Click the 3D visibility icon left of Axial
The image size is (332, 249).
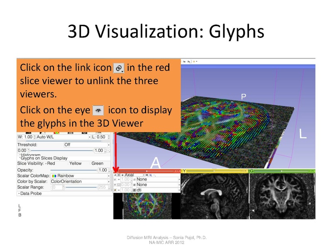tap(122, 175)
